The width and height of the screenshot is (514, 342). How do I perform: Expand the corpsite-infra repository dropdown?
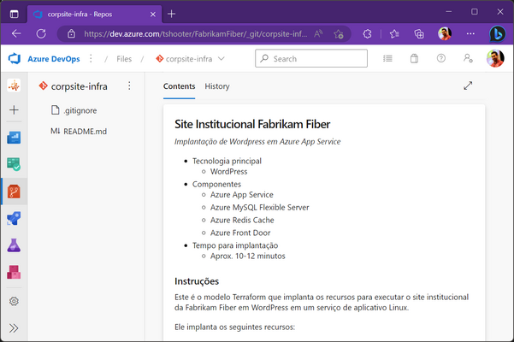[x=222, y=58]
